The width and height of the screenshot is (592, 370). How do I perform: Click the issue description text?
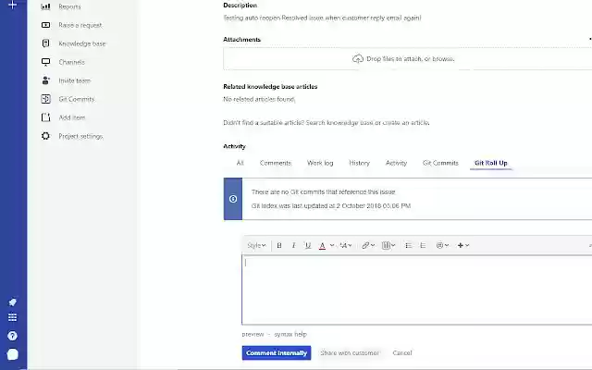coord(323,18)
